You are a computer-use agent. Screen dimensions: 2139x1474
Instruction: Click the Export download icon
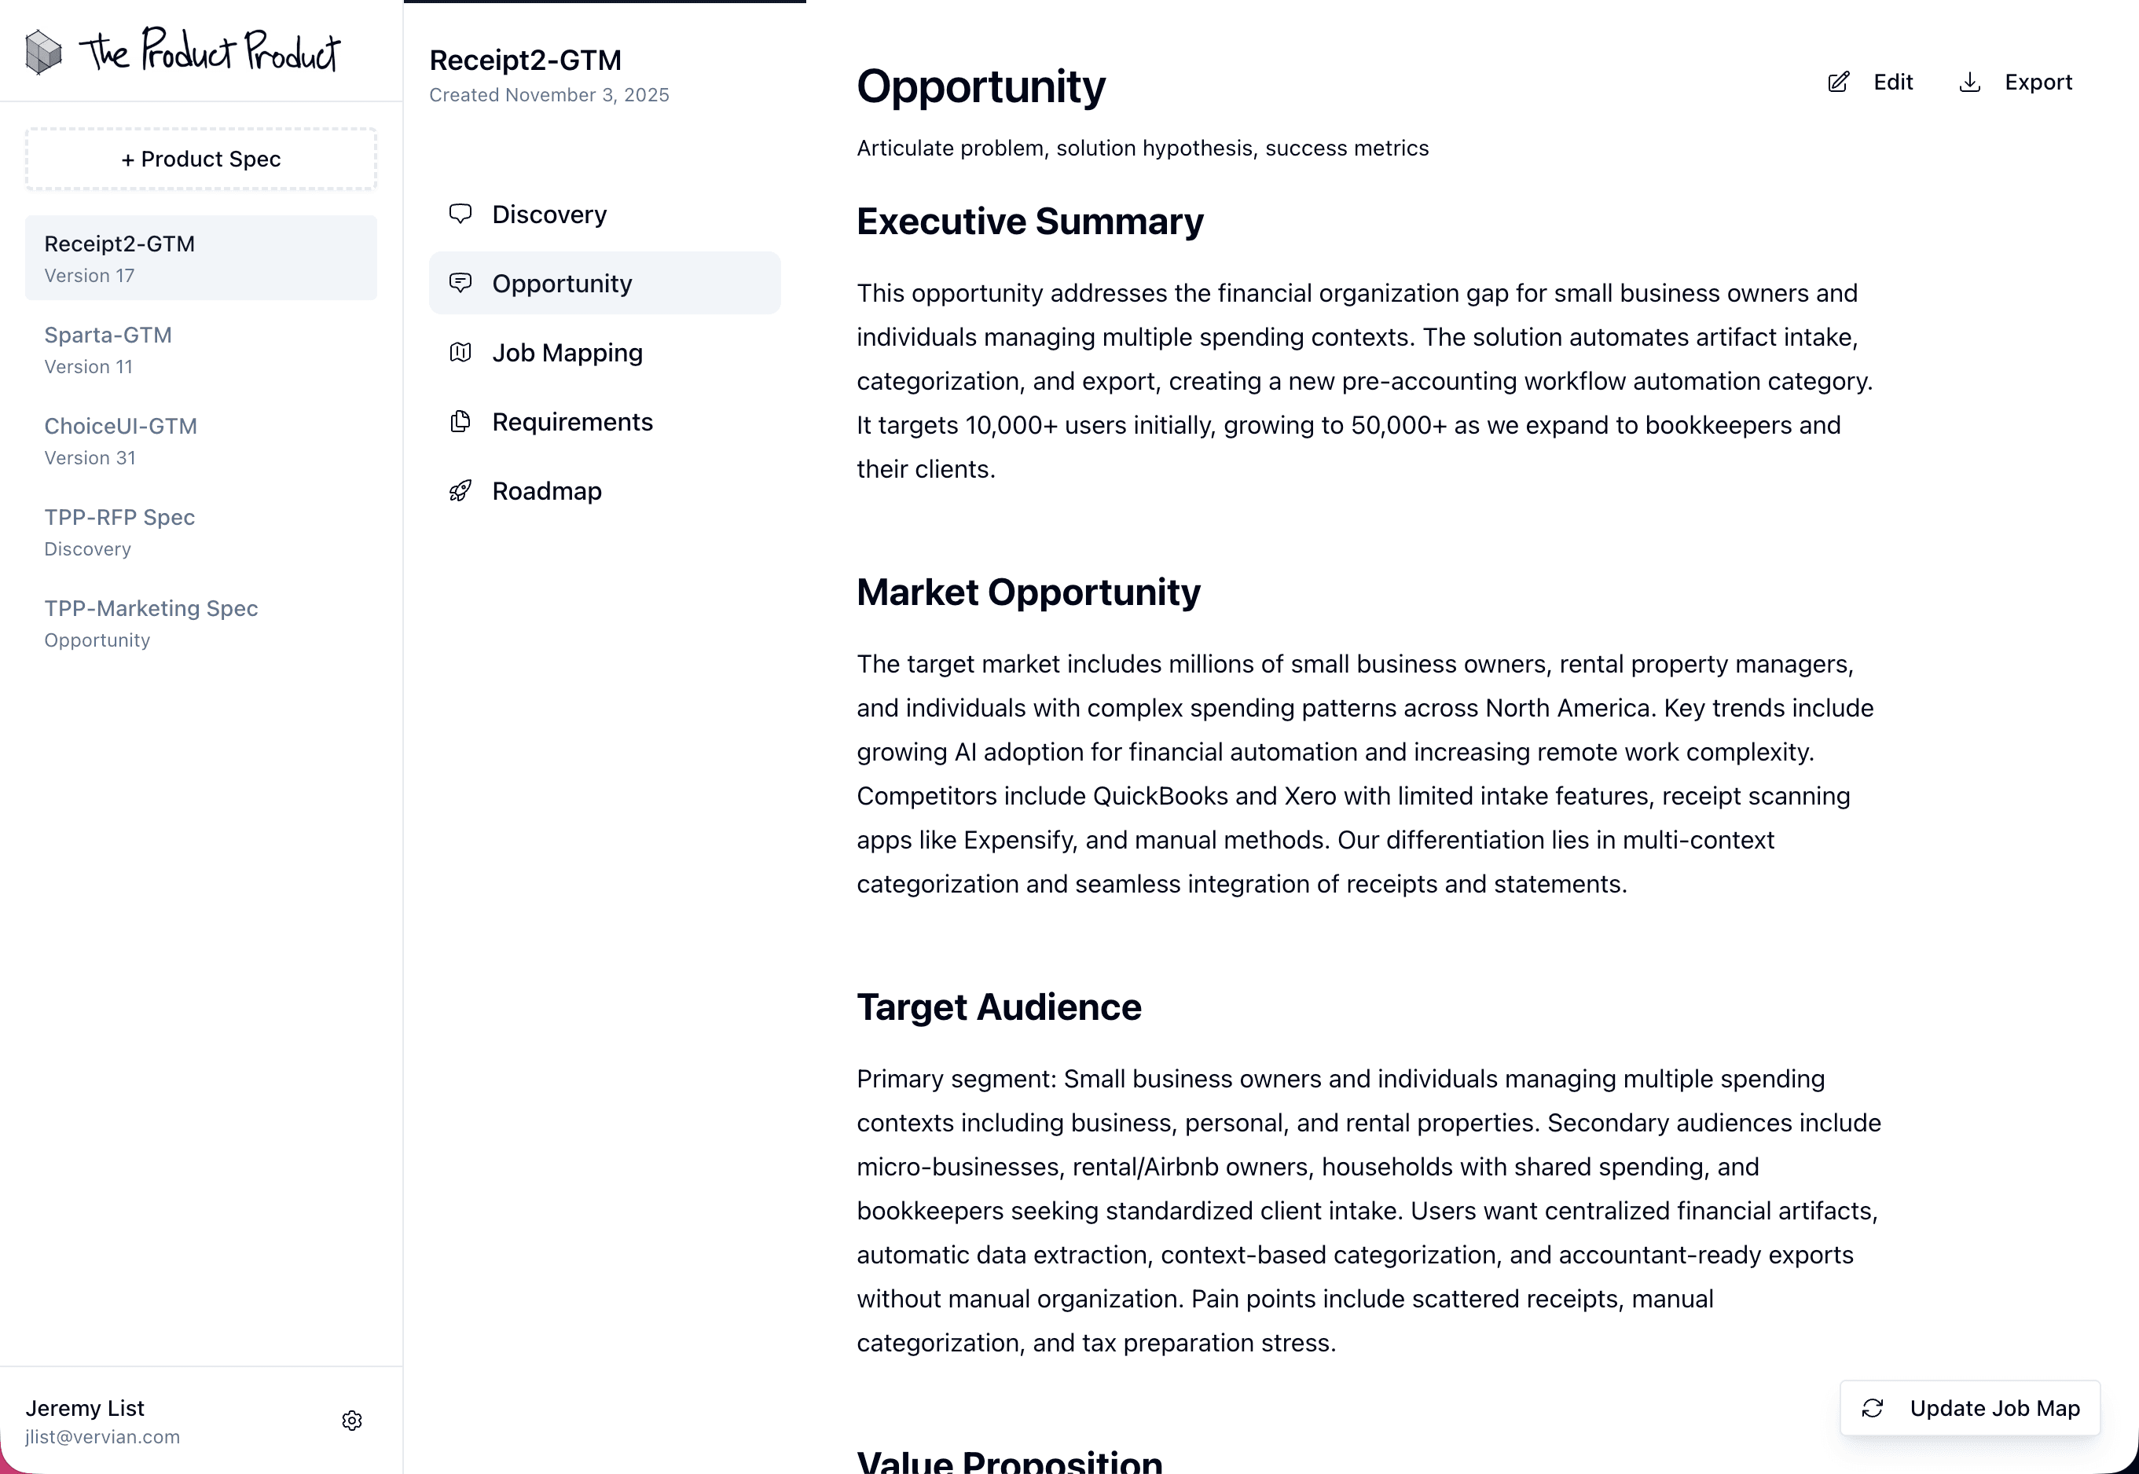tap(1970, 81)
